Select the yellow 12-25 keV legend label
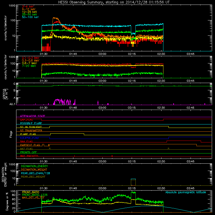Image resolution: width=215 pixels, height=215 pixels. (30, 12)
